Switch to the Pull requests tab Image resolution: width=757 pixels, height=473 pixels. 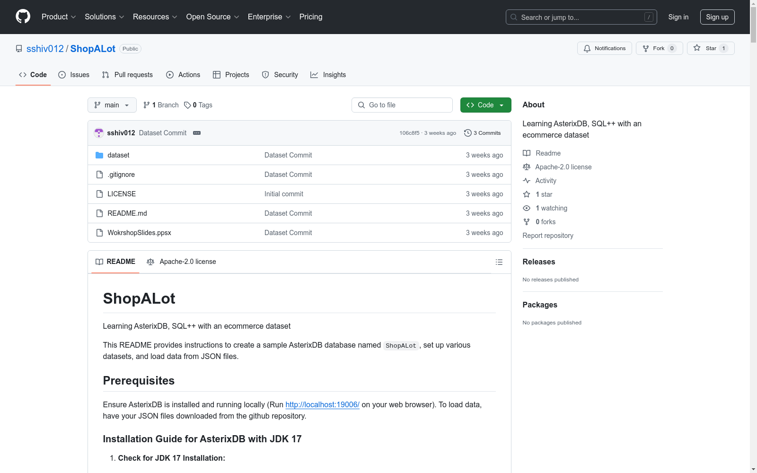tap(127, 75)
